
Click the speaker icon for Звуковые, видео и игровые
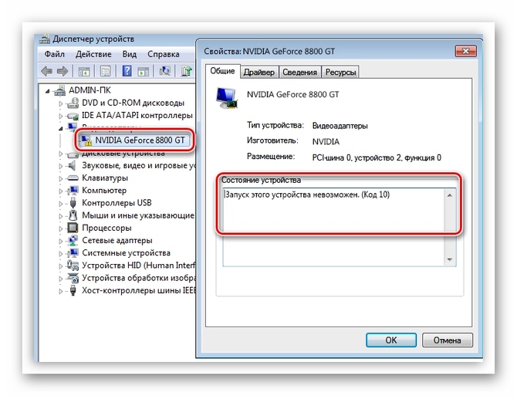click(72, 165)
